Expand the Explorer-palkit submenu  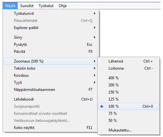pos(51,28)
